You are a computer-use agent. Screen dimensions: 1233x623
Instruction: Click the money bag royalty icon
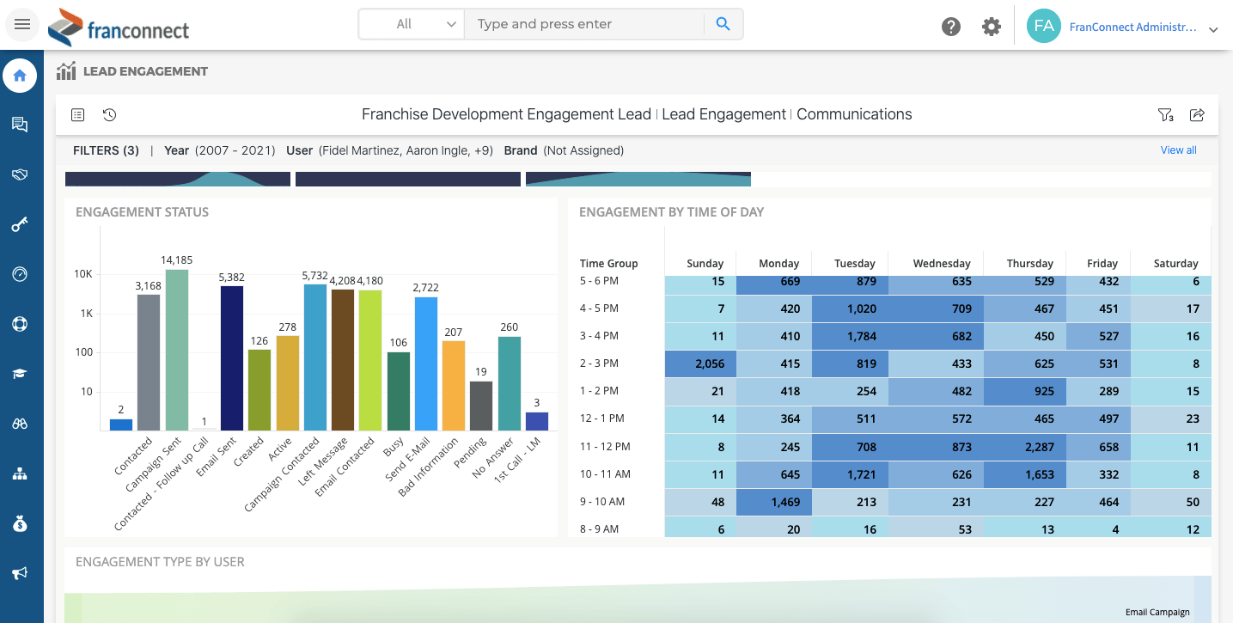20,522
